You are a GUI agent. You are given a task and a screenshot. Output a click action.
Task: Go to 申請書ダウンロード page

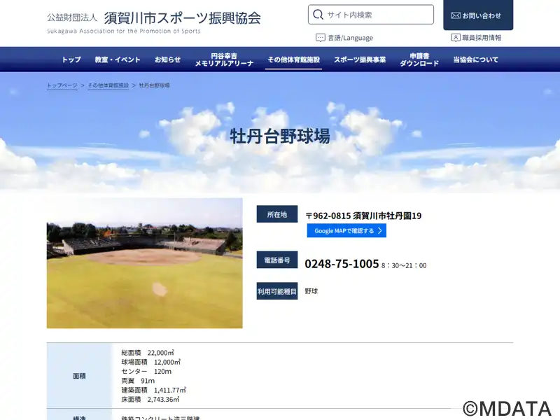(419, 59)
